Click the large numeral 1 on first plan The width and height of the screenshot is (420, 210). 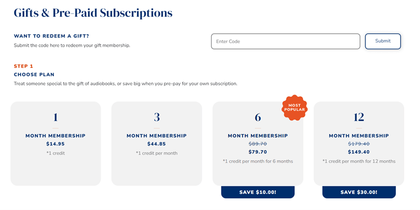55,117
